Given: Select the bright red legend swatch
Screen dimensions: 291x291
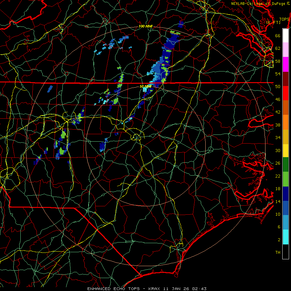Looking at the screenshot, I should [286, 93].
